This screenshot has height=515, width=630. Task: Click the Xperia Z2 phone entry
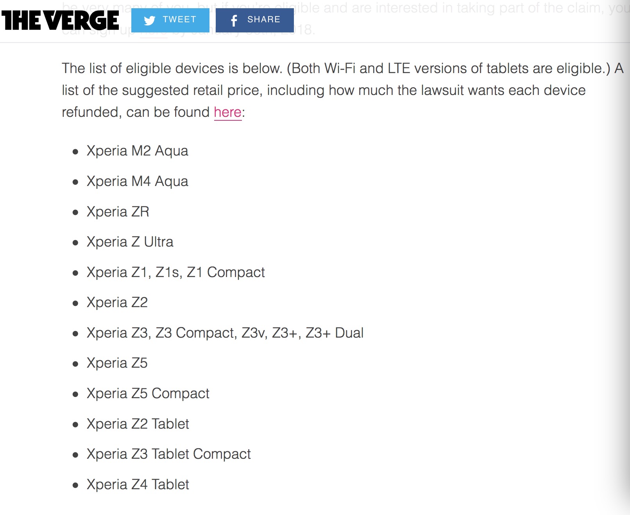coord(117,302)
